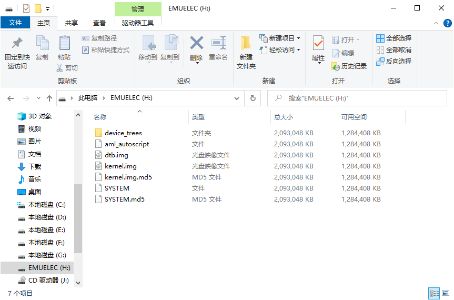The height and width of the screenshot is (300, 454).
Task: Click Select none option
Action: coord(394,50)
